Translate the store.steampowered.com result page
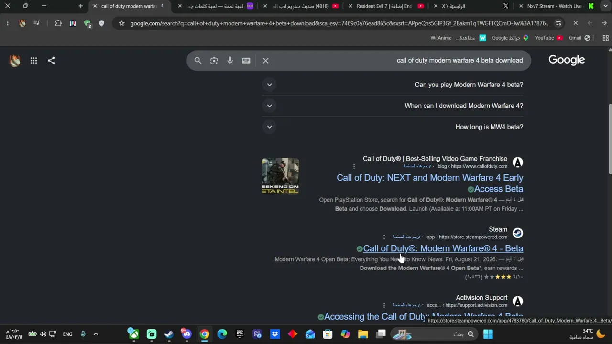 pyautogui.click(x=406, y=237)
